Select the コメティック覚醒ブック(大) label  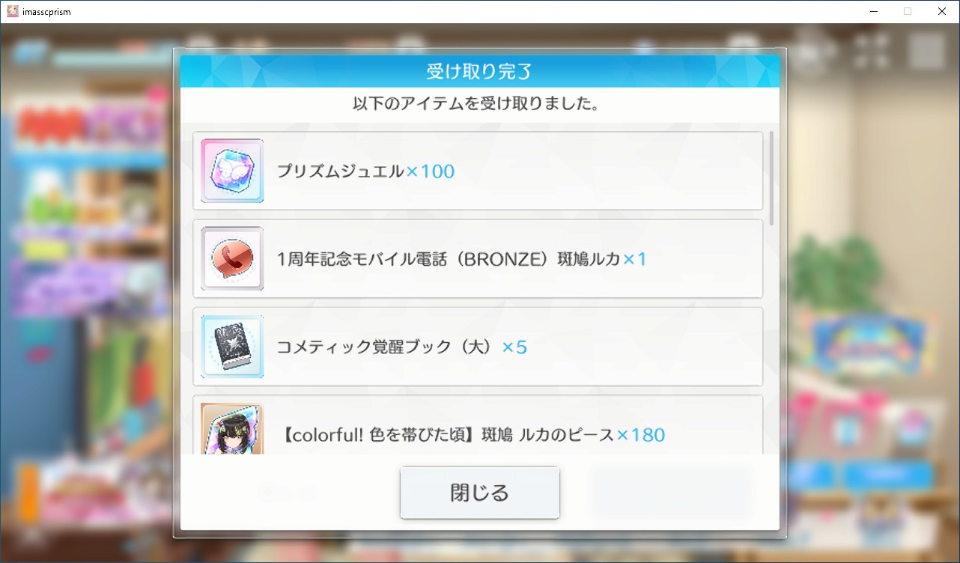(x=386, y=347)
